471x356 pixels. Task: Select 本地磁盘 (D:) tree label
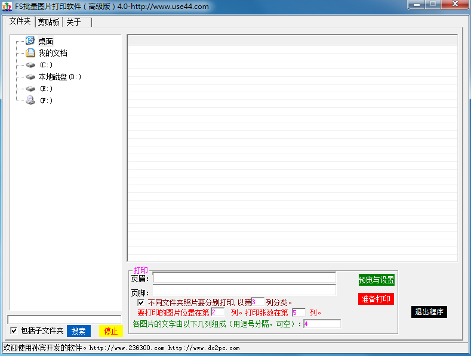(x=60, y=77)
